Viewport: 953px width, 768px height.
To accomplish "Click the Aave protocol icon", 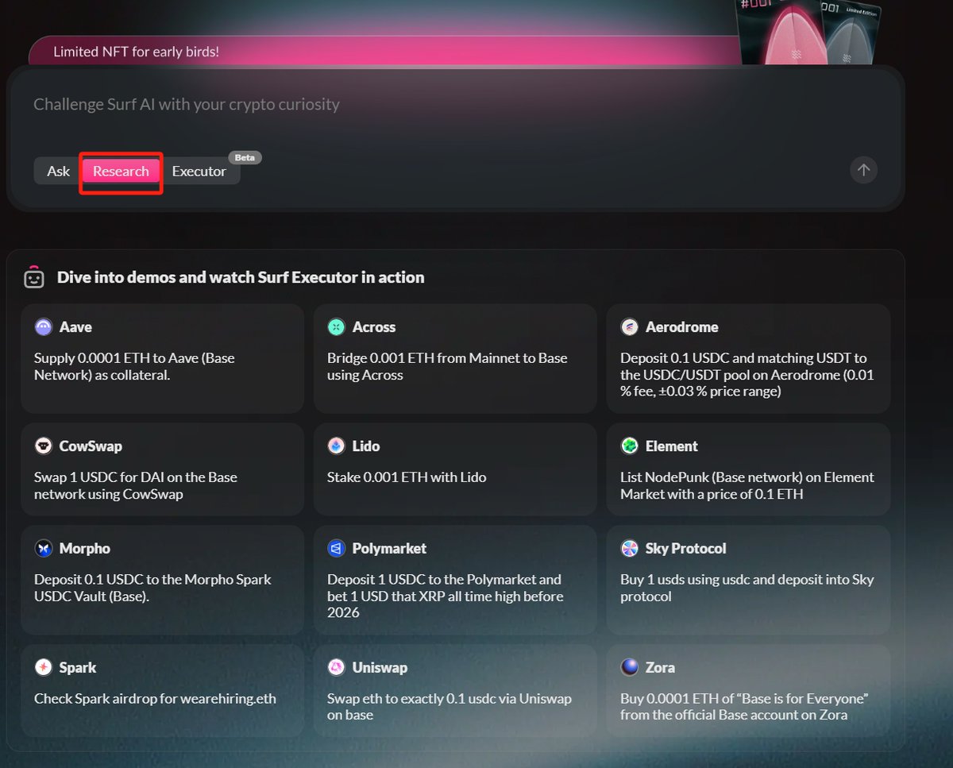I will [x=43, y=326].
